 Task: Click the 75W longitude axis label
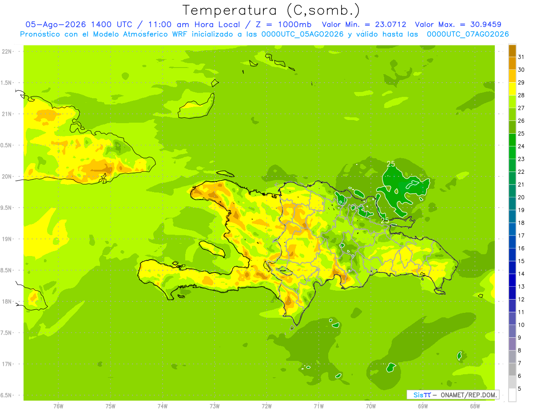pos(111,406)
